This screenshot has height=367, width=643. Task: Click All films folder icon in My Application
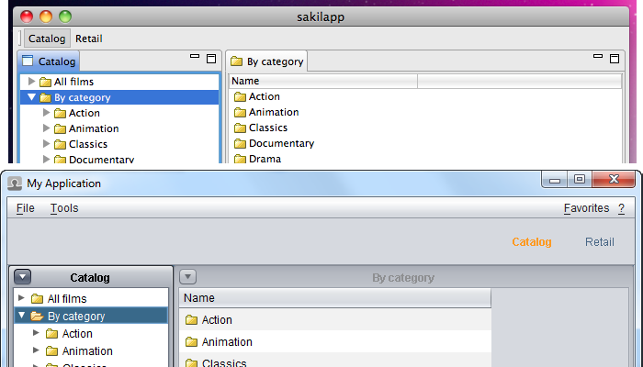click(37, 298)
